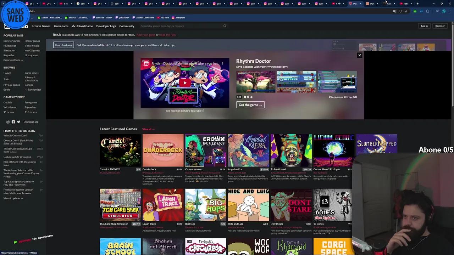Open See more on itch.io's YouTube link
Image resolution: width=454 pixels, height=255 pixels.
pos(184,111)
